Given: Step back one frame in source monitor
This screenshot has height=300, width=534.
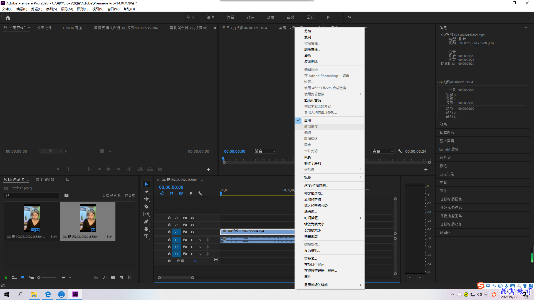Looking at the screenshot, I should coord(99,169).
